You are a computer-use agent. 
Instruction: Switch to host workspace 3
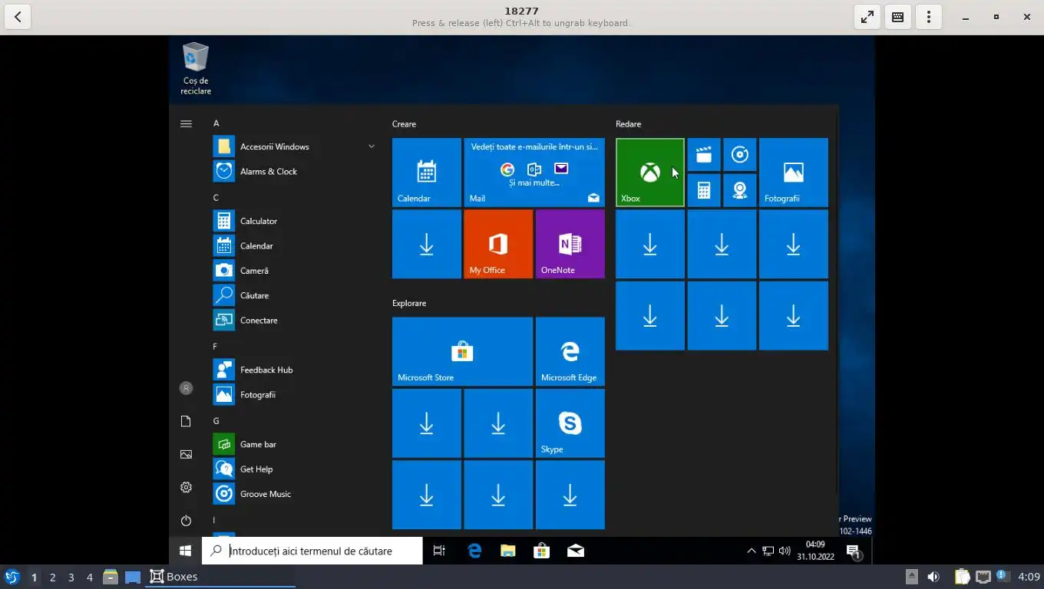(71, 577)
